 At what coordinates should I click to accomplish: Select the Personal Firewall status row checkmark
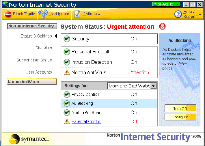(67, 52)
